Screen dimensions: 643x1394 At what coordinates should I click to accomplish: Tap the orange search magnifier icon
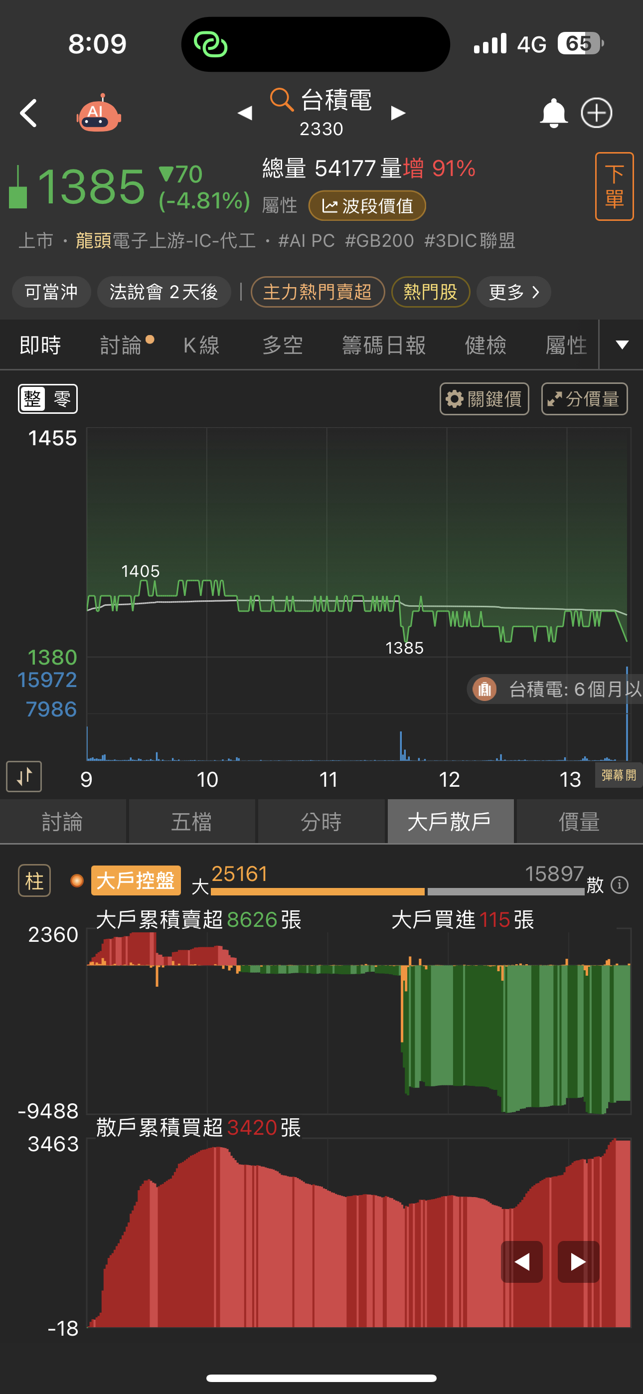coord(282,100)
